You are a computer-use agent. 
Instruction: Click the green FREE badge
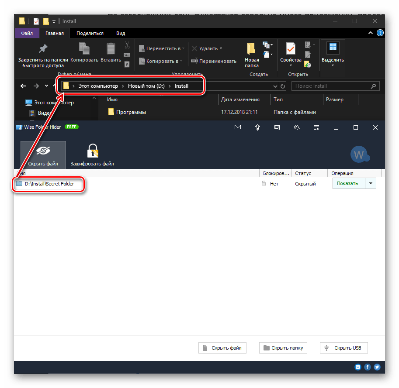pos(72,127)
